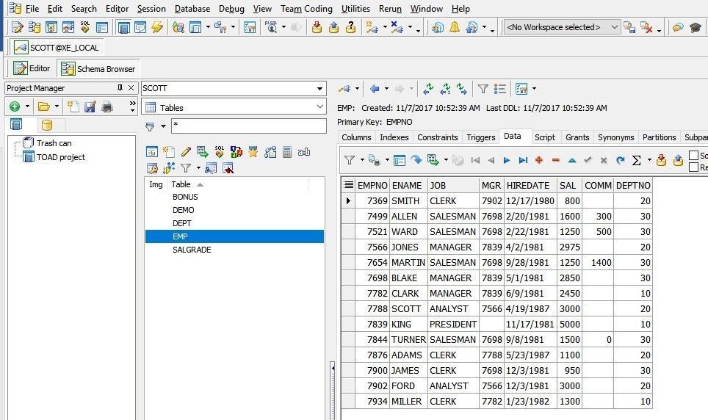The width and height of the screenshot is (708, 420).
Task: Go to the next record in data grid
Action: tap(507, 160)
